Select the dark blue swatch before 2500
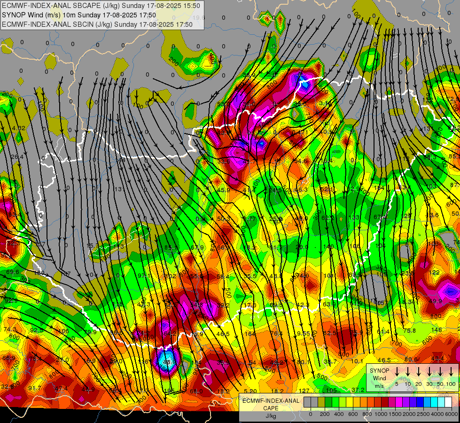 (x=420, y=402)
